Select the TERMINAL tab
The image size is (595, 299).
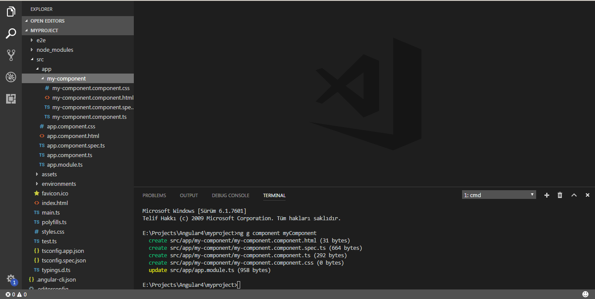click(274, 195)
